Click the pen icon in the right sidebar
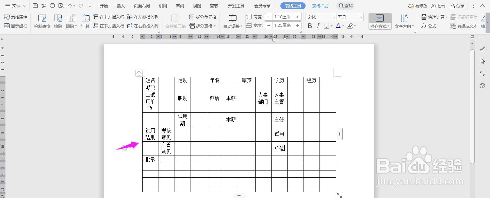 coord(482,49)
